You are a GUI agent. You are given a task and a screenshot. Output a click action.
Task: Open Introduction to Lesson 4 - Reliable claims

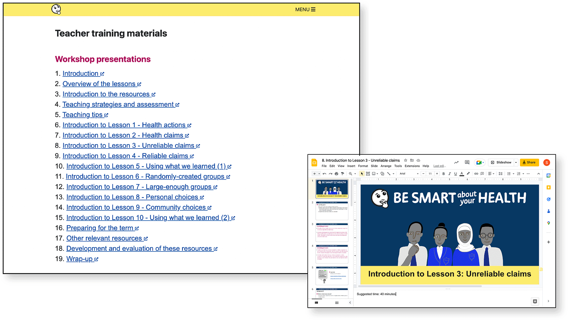(x=128, y=156)
